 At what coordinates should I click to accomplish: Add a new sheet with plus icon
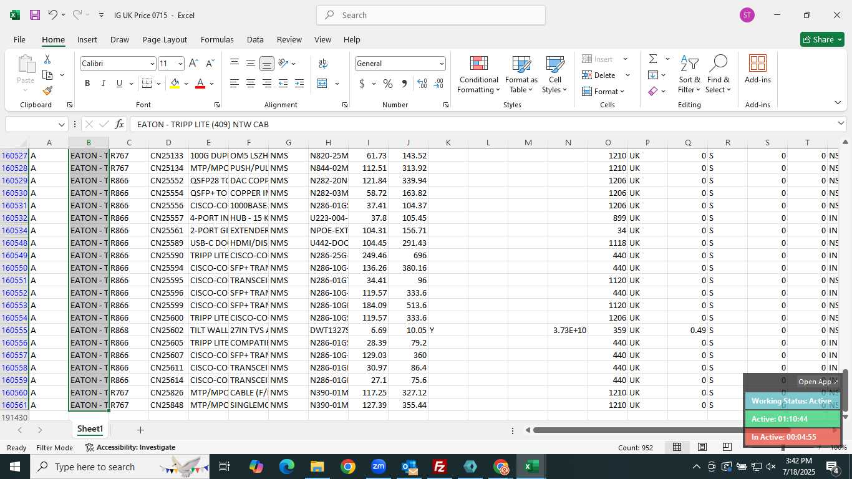tap(140, 430)
